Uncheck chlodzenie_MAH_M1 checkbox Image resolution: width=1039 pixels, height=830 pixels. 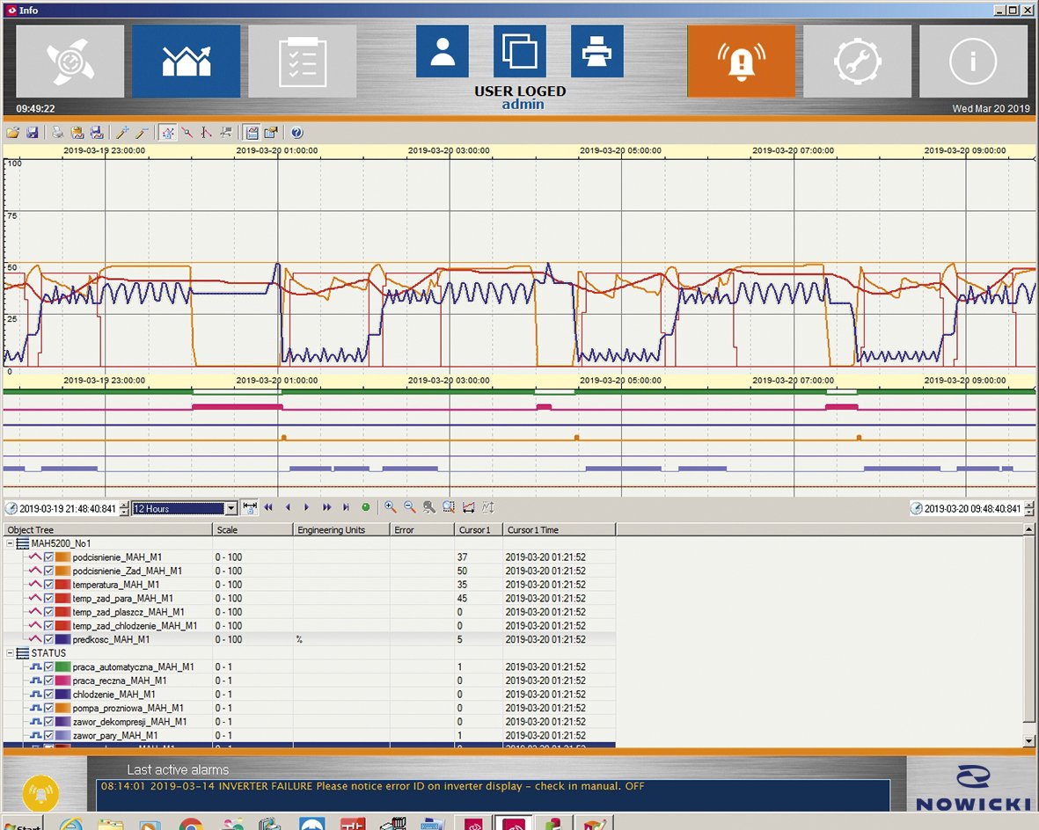point(49,695)
